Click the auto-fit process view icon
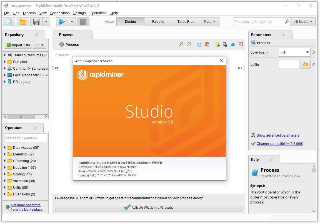 point(241,44)
